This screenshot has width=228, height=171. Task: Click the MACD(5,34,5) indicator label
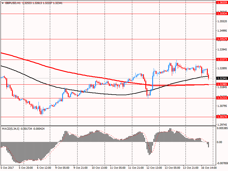(11, 129)
